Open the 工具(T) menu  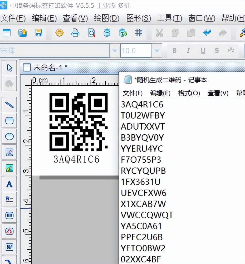170,18
